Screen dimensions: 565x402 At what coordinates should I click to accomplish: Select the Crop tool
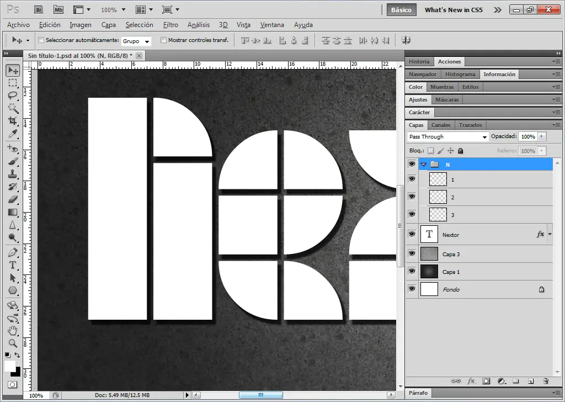pyautogui.click(x=13, y=121)
